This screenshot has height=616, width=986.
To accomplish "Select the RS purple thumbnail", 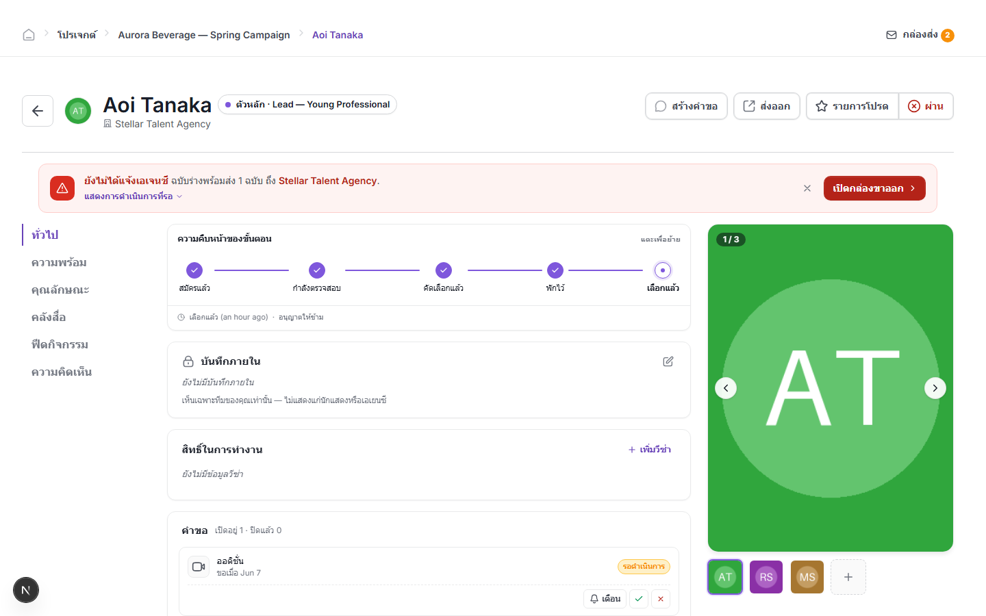I will pyautogui.click(x=766, y=577).
